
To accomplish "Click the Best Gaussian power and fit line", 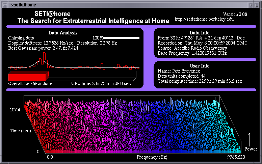I will click(43, 48).
